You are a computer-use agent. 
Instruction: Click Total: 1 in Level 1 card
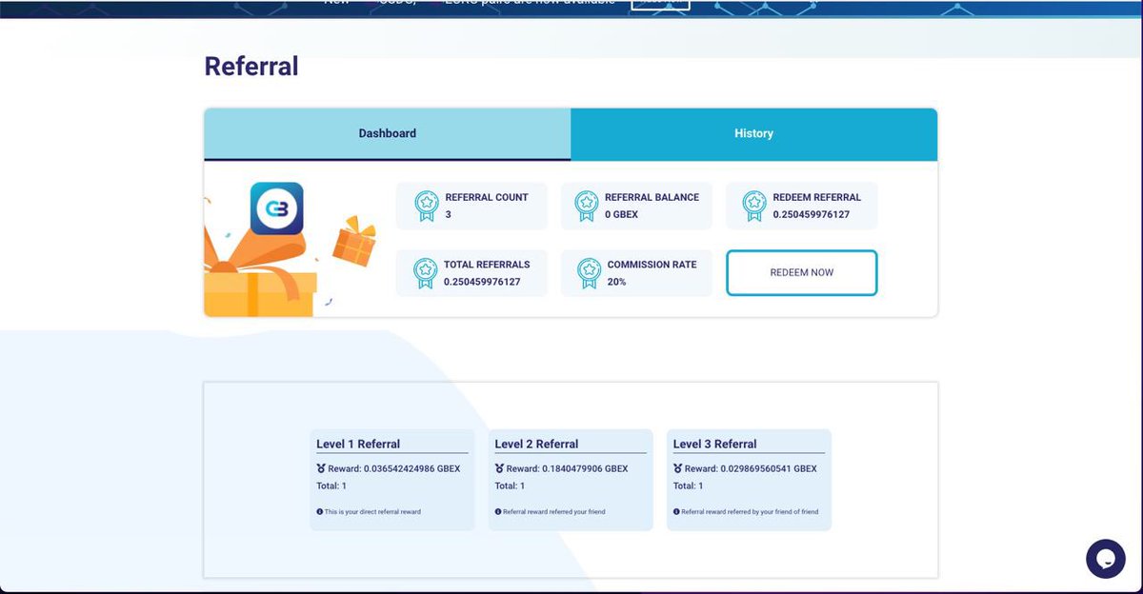pos(331,485)
